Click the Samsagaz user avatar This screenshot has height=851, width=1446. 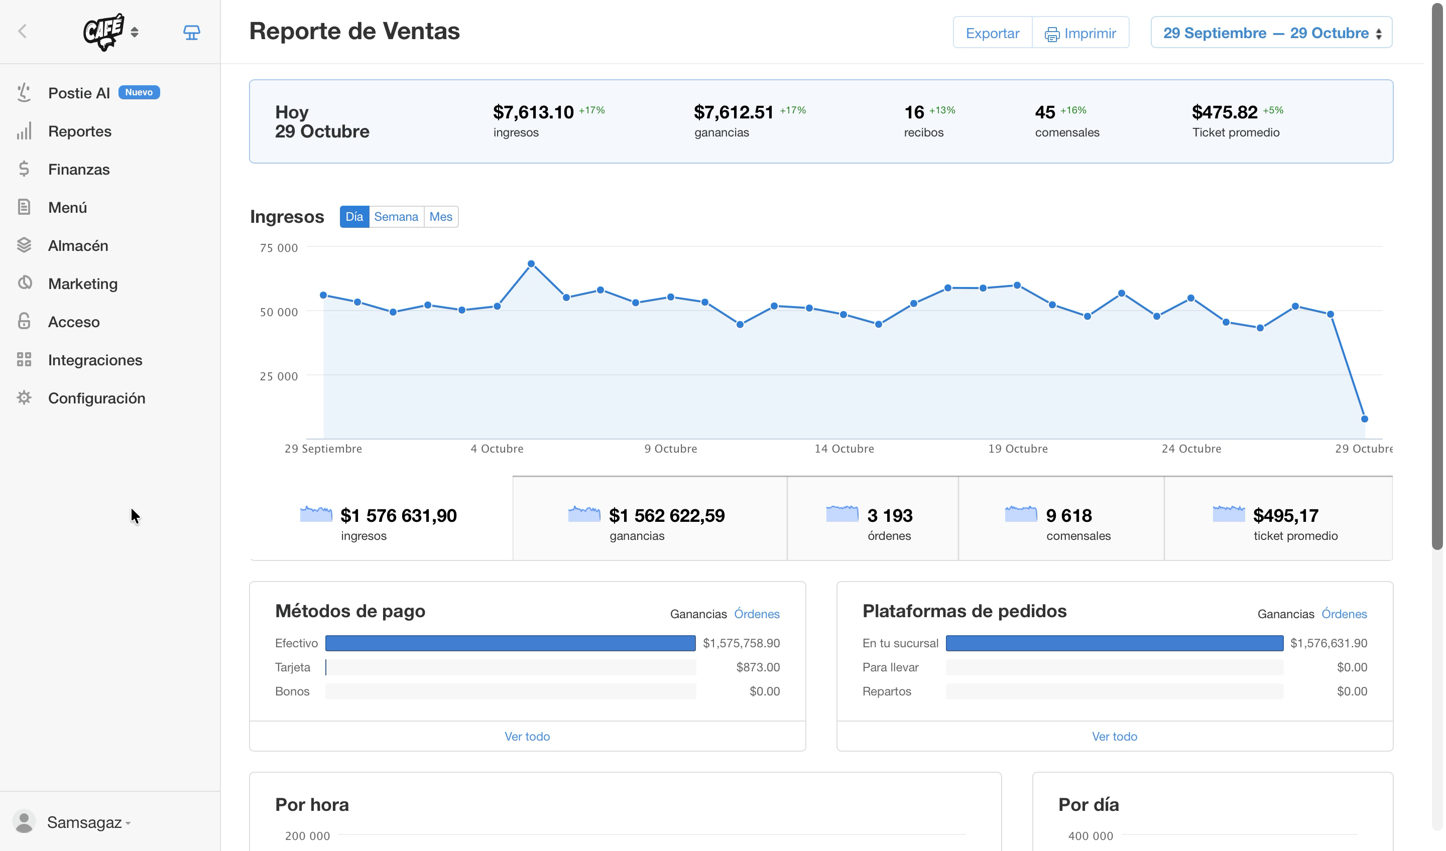[24, 822]
